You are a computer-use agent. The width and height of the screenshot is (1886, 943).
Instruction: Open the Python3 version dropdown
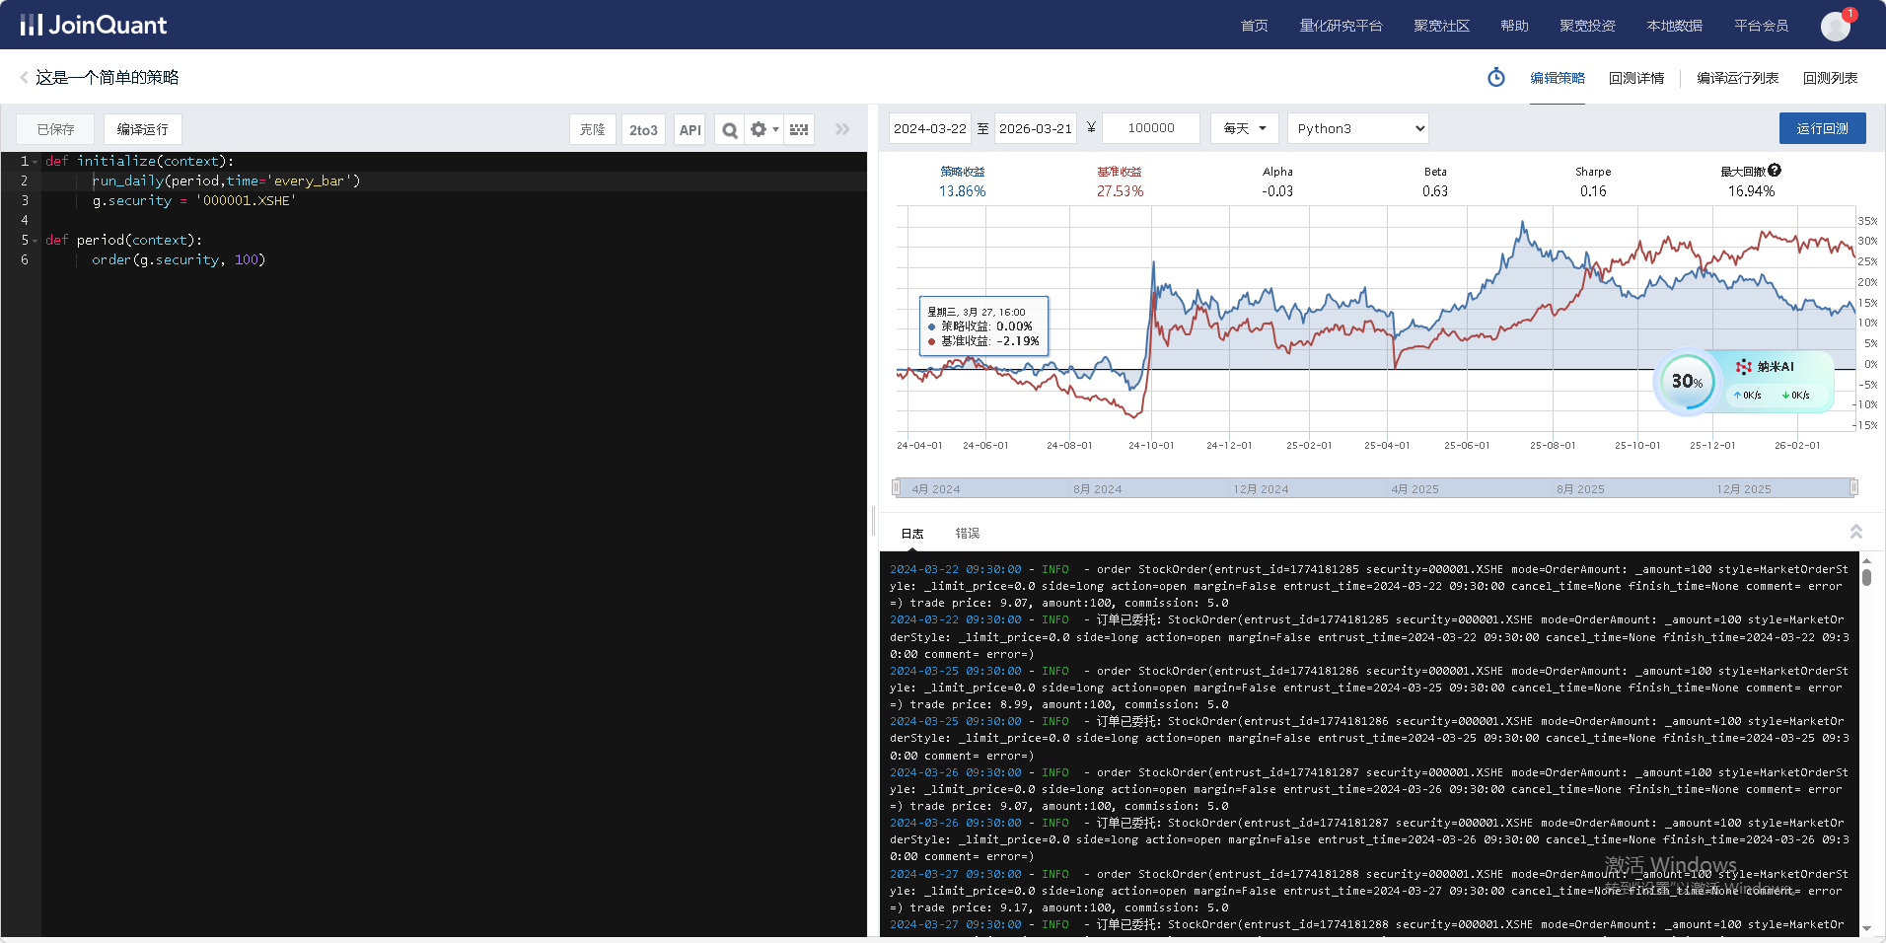pos(1357,128)
